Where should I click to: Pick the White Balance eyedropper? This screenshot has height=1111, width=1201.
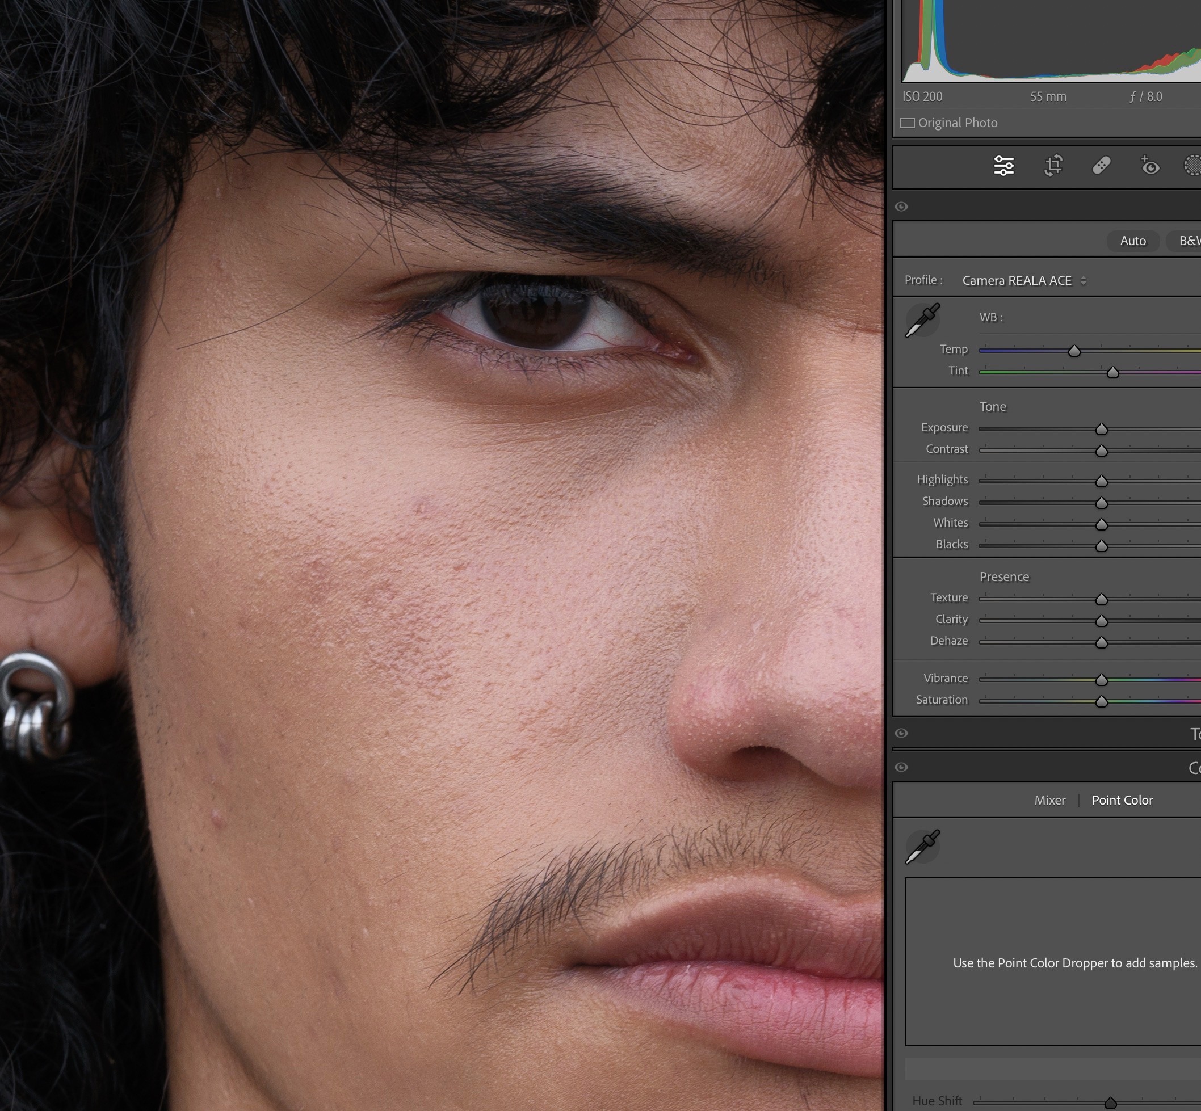[922, 321]
